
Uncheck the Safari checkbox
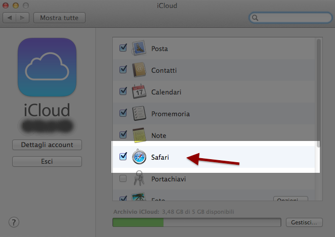coord(123,157)
